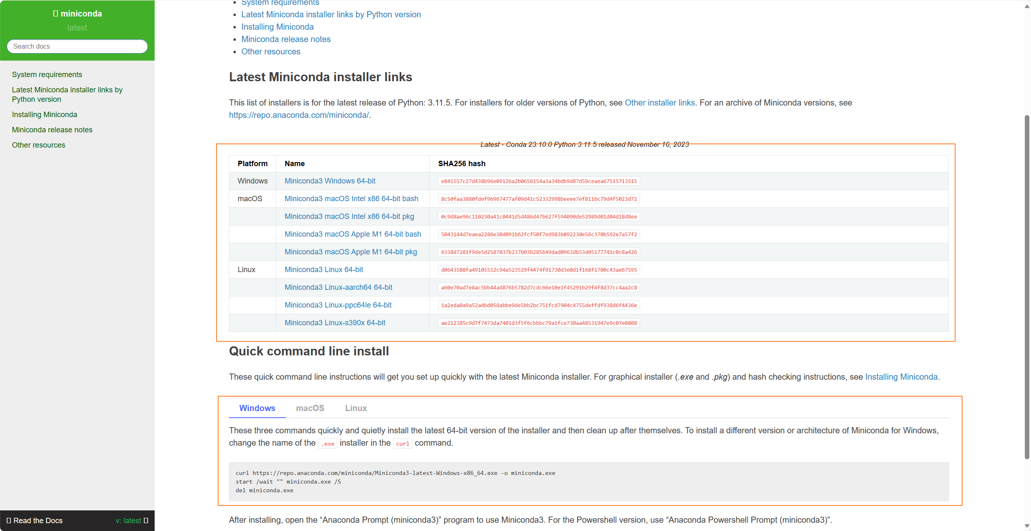Click inside the Search docs field
Image resolution: width=1031 pixels, height=531 pixels.
pos(77,47)
